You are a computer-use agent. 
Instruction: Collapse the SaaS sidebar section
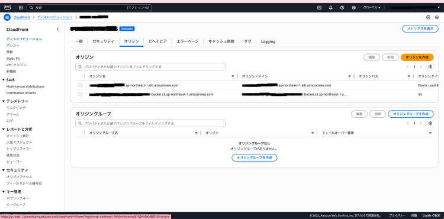click(4, 80)
